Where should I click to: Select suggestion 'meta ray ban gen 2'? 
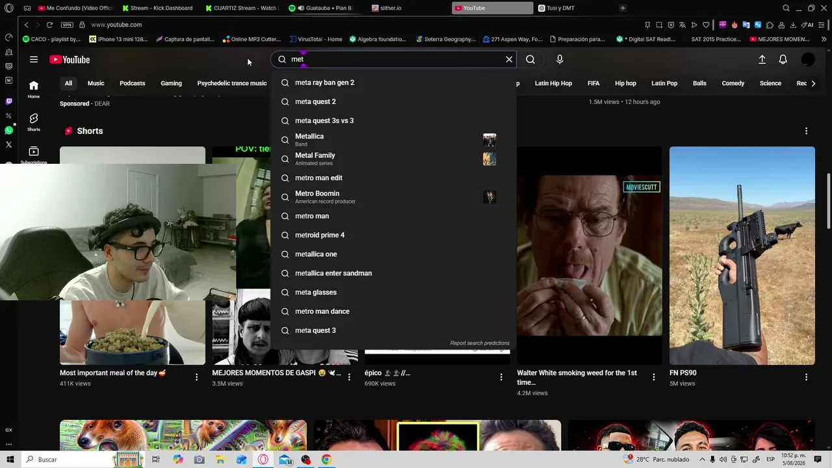(x=393, y=83)
